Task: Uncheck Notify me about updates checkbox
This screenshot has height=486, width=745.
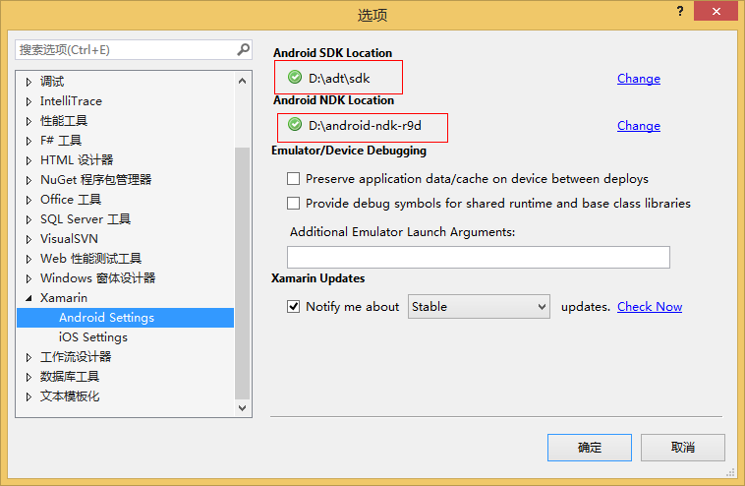Action: 294,307
